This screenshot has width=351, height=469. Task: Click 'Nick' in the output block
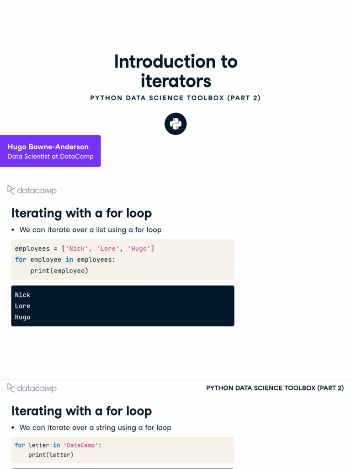click(x=22, y=295)
